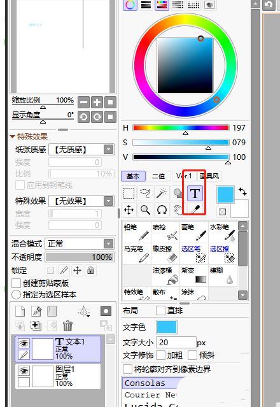Enable 倾斜 italic checkbox

(x=192, y=355)
